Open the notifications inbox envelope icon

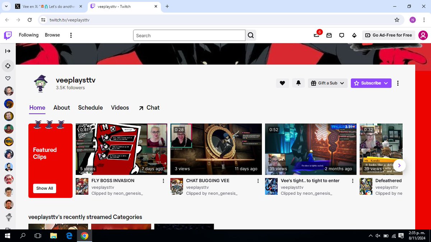pyautogui.click(x=329, y=35)
